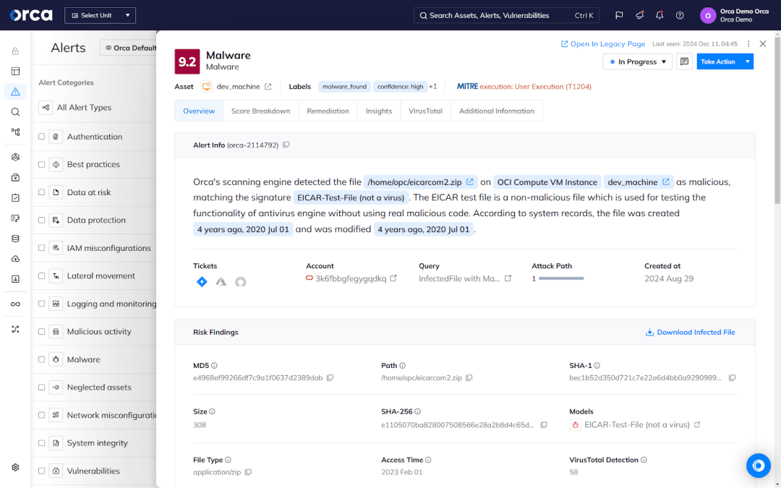Click the malware_found label chip
Viewport: 781px width, 488px height.
coord(344,87)
